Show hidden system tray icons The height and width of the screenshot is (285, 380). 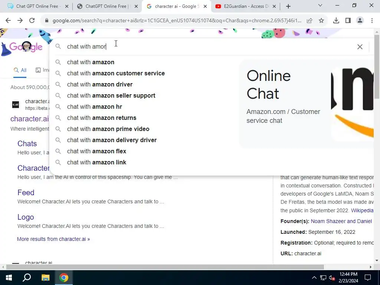(314, 278)
